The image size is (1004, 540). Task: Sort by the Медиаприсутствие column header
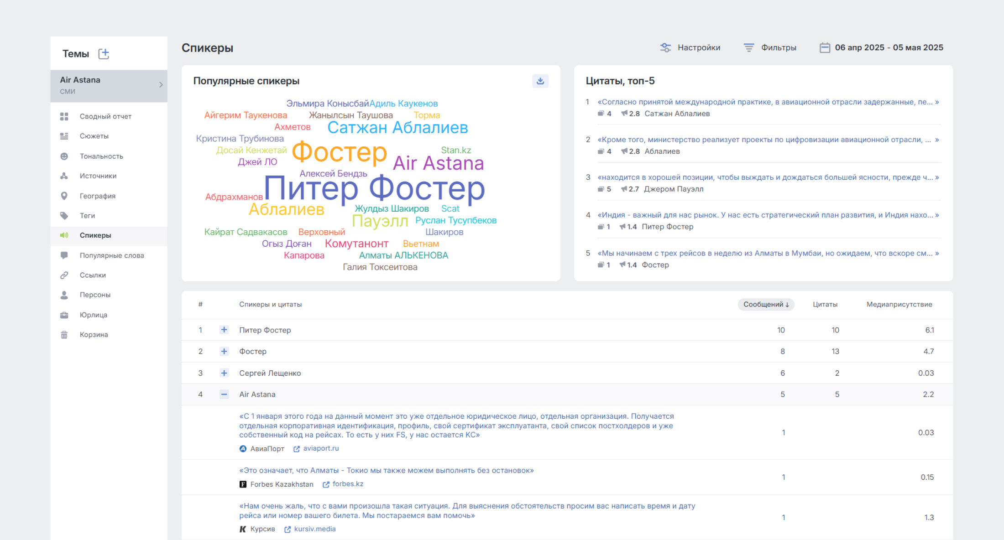[899, 304]
